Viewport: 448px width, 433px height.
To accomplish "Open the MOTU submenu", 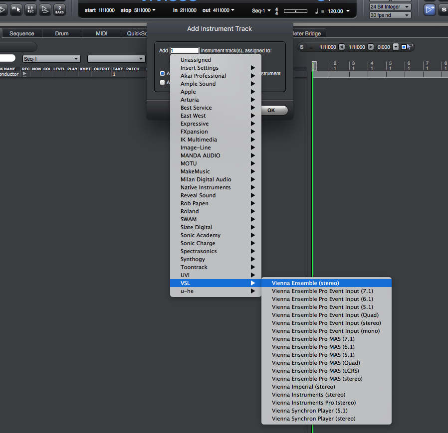I will tap(216, 163).
